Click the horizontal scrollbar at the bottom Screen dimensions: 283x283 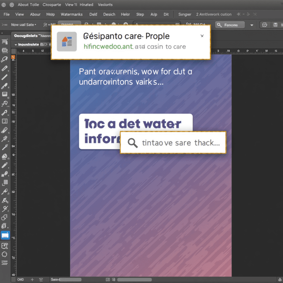click(134, 280)
